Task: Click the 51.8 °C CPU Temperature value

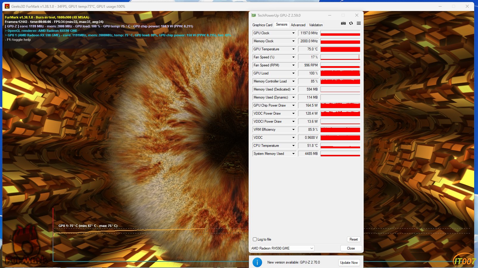Action: point(309,146)
